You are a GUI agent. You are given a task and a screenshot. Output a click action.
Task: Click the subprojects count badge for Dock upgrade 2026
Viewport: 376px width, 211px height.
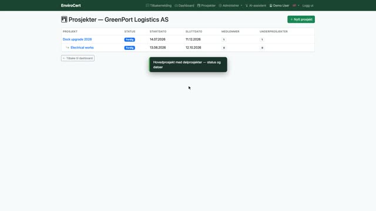pos(262,39)
